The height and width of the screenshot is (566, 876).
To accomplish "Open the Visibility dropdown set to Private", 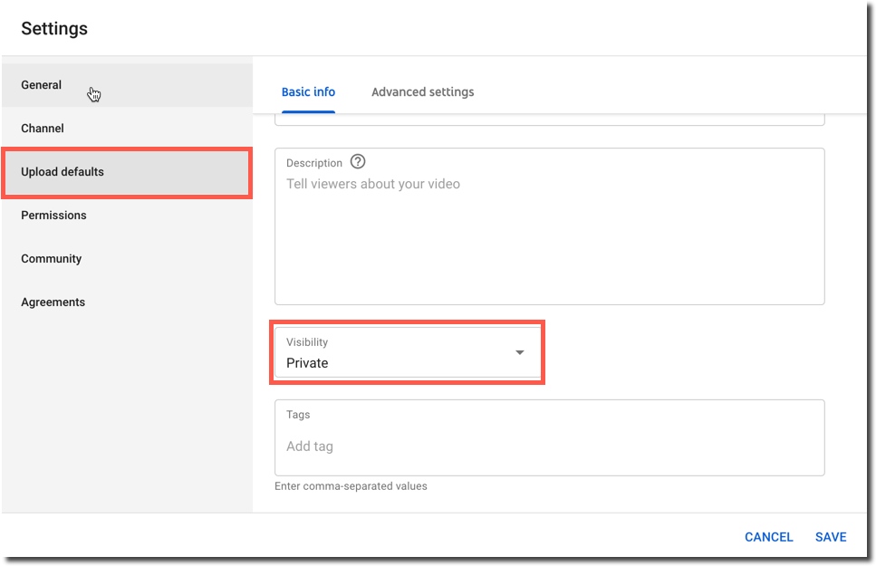I will [408, 352].
